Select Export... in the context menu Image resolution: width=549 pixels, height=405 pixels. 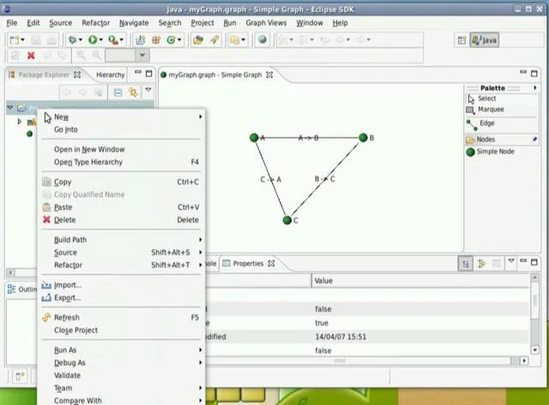click(121, 298)
